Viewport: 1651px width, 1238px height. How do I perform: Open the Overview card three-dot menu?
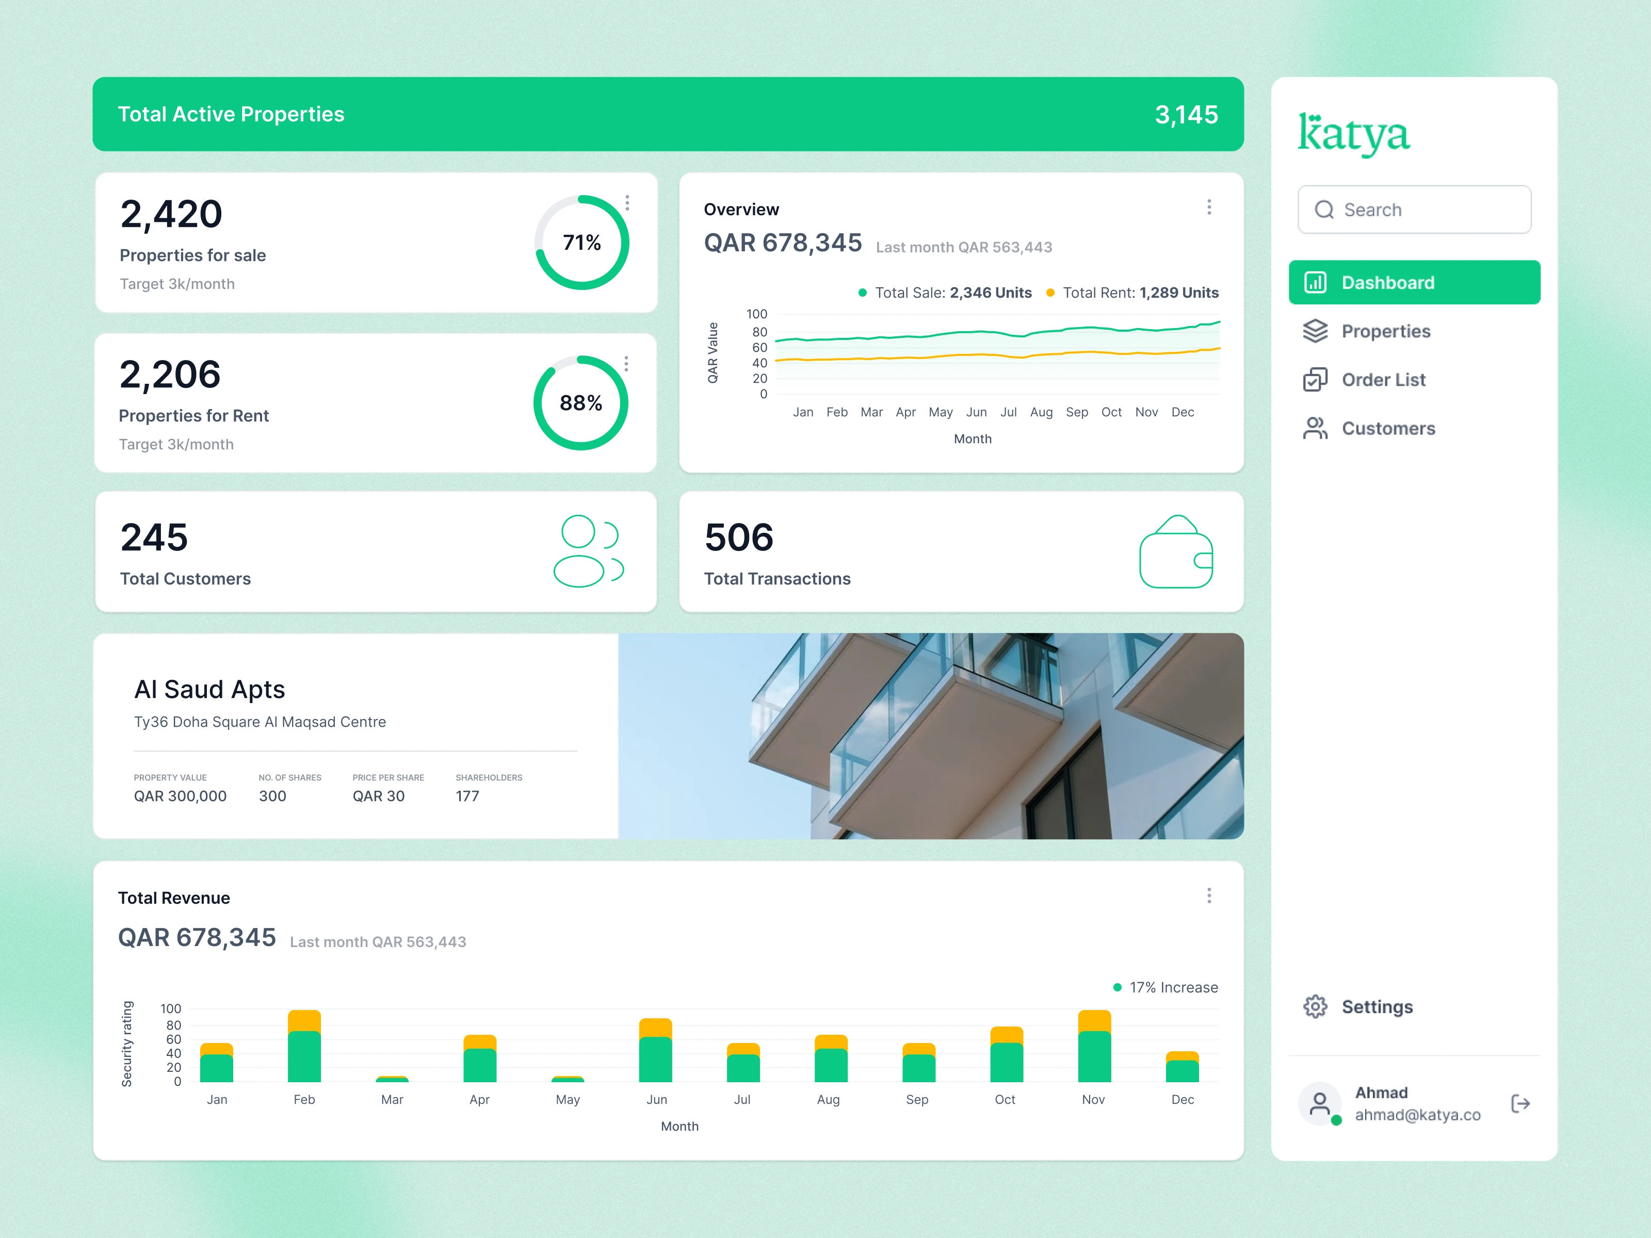(1209, 207)
